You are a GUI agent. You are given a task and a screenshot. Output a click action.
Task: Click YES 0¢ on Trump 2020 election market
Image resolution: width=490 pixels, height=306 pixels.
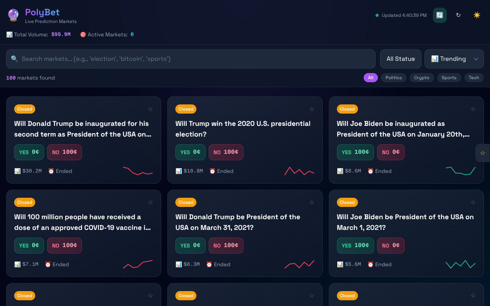(x=190, y=152)
